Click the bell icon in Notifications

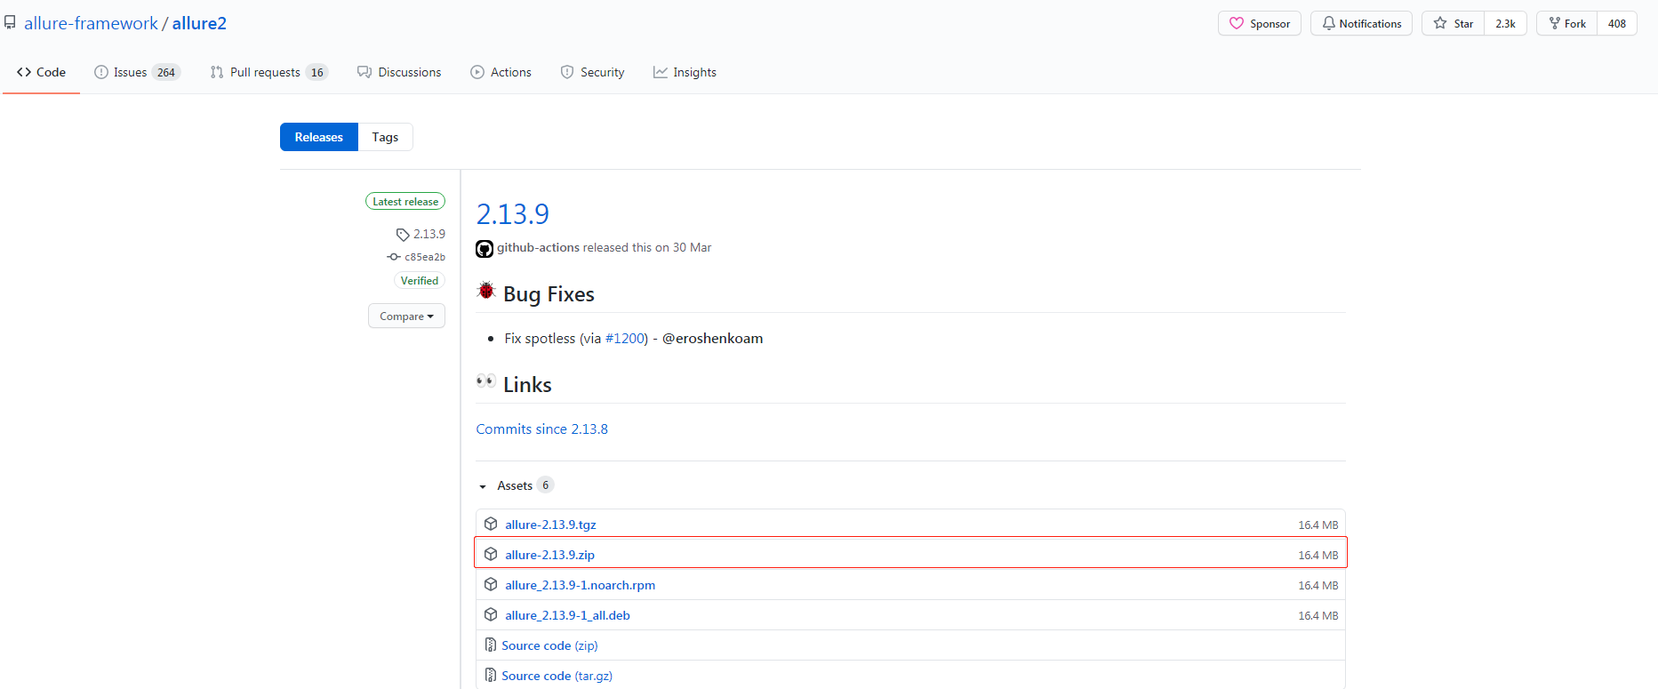coord(1328,23)
